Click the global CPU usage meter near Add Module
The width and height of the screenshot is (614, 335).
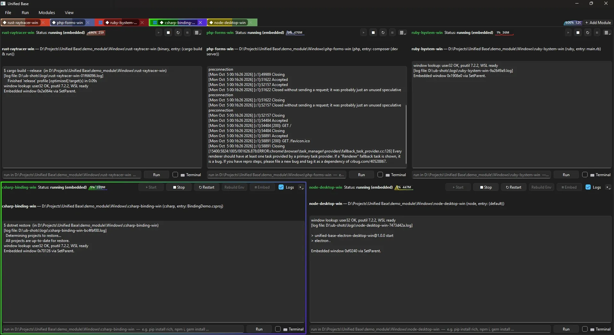573,23
